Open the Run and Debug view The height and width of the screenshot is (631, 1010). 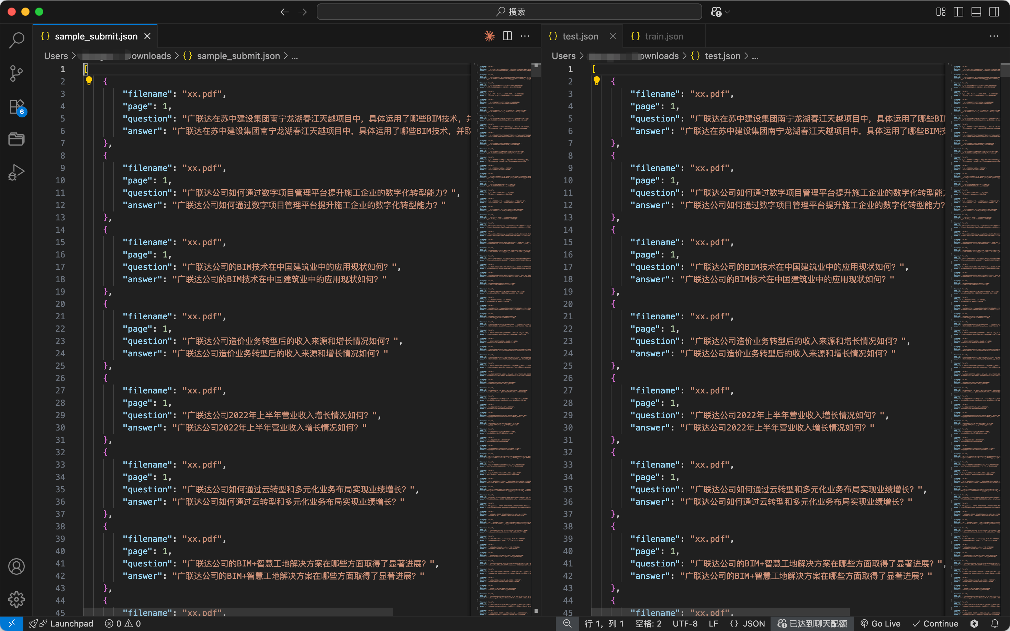coord(16,172)
